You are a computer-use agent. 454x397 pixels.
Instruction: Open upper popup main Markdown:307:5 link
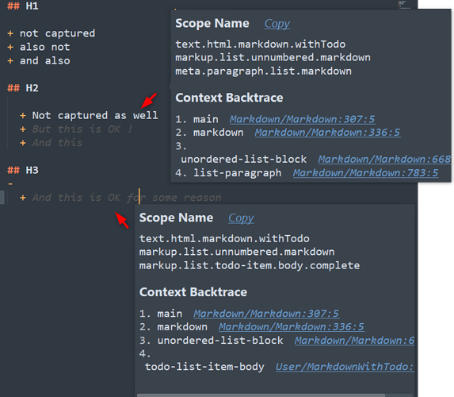coord(303,119)
